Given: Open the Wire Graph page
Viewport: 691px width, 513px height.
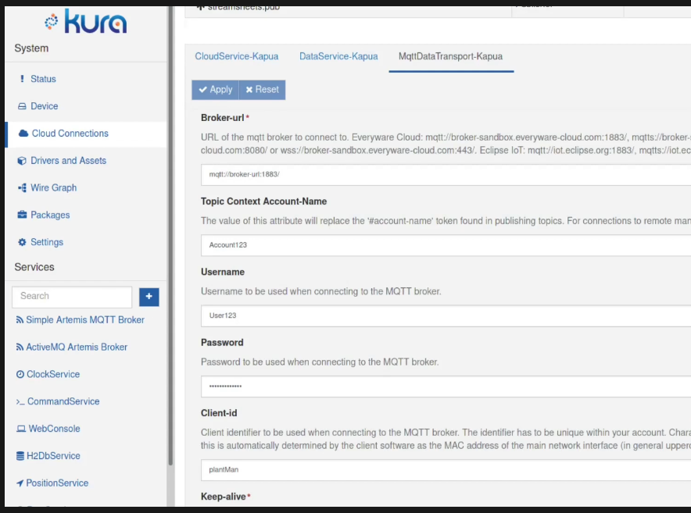Looking at the screenshot, I should (53, 188).
